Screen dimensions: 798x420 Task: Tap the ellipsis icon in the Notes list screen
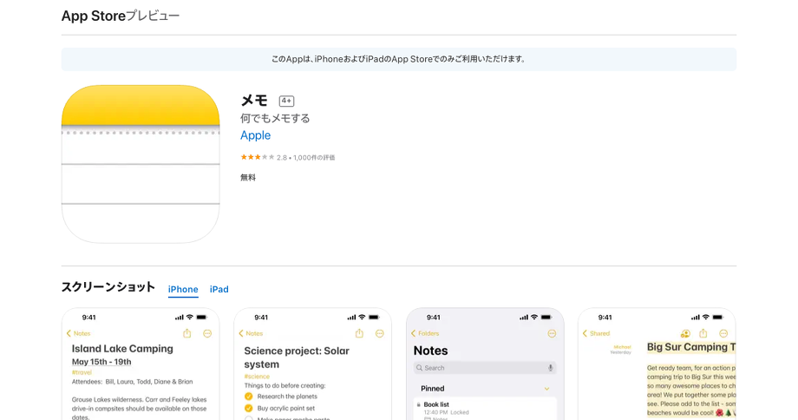(x=552, y=333)
